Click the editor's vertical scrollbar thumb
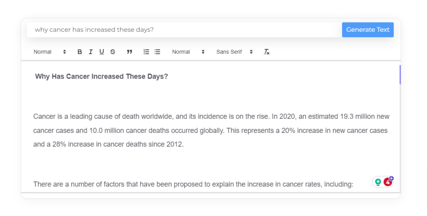This screenshot has height=216, width=427. [400, 75]
